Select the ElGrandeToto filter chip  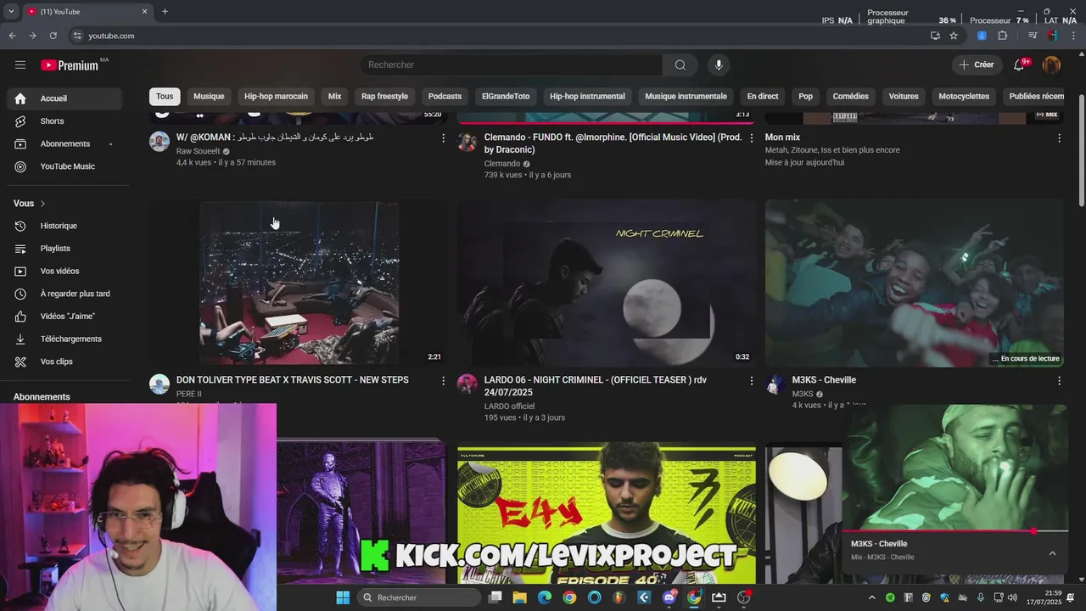pos(506,97)
